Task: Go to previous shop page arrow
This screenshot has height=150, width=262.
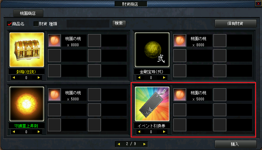Action: 119,144
